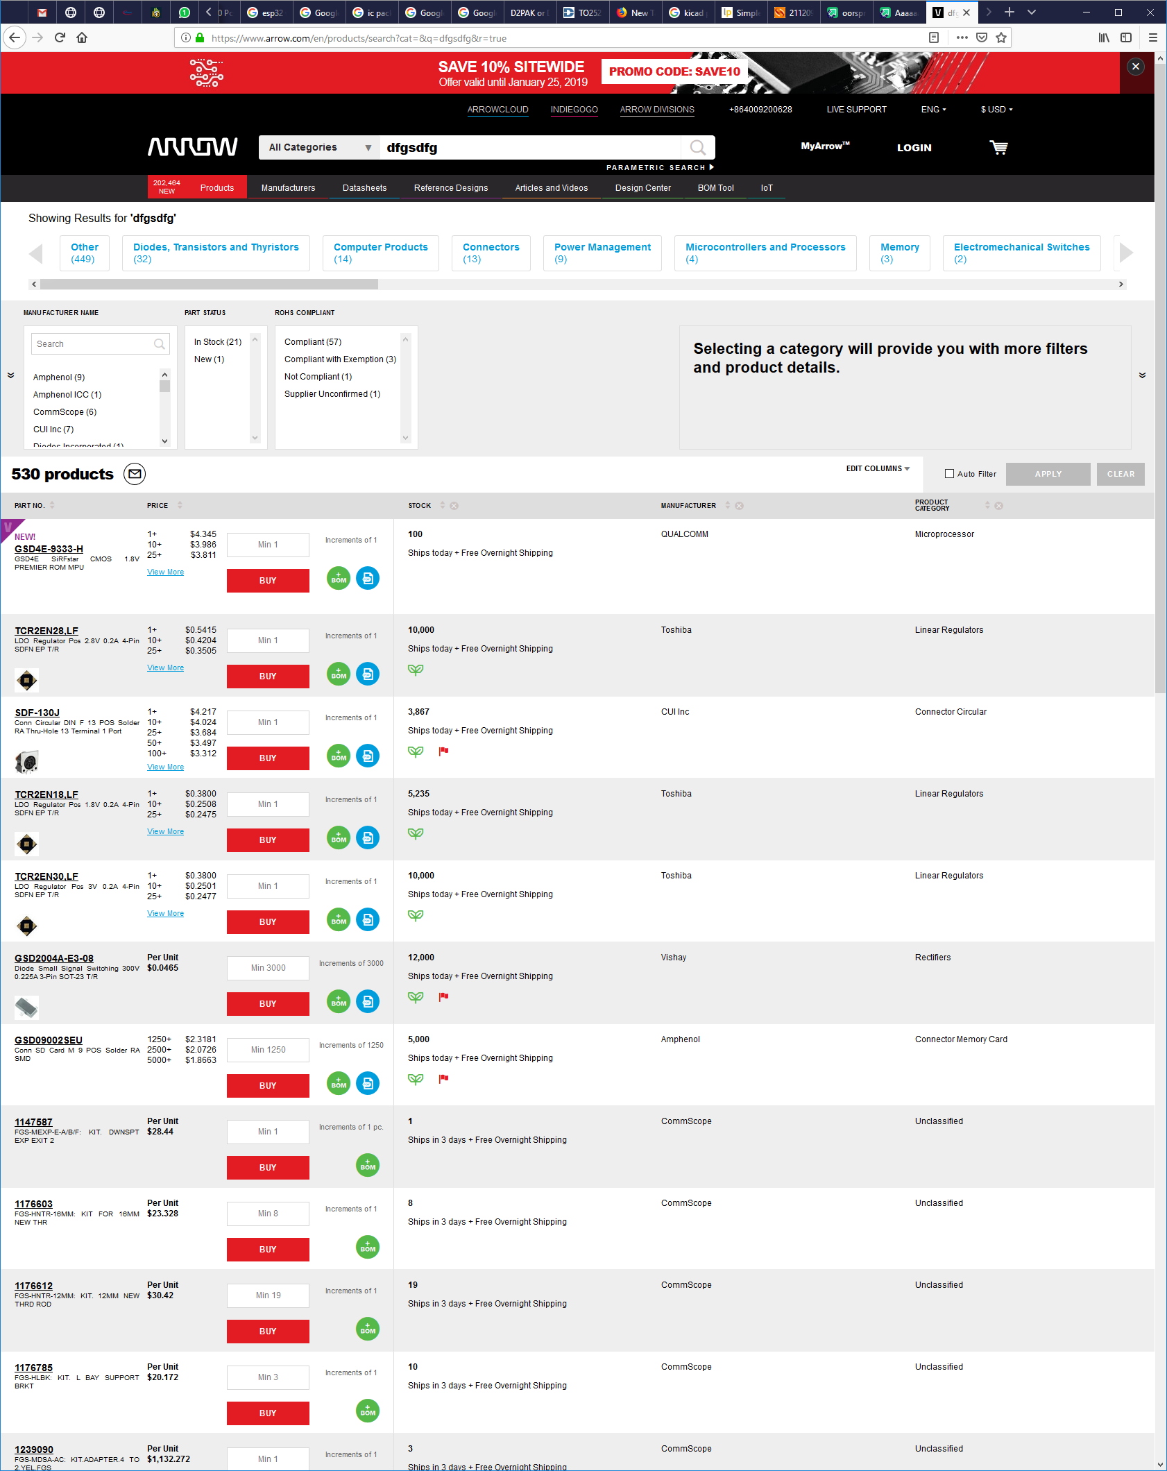Screen dimensions: 1167x1471
Task: Click quantity field for TCR2EN30,LF
Action: coord(268,886)
